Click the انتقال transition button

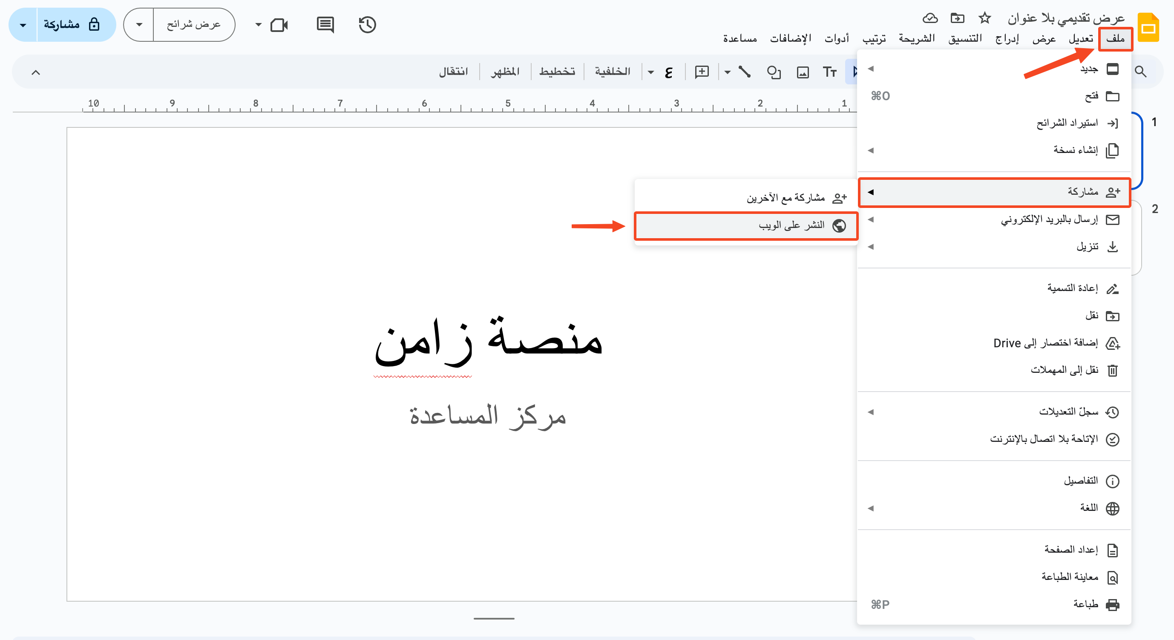click(x=453, y=72)
